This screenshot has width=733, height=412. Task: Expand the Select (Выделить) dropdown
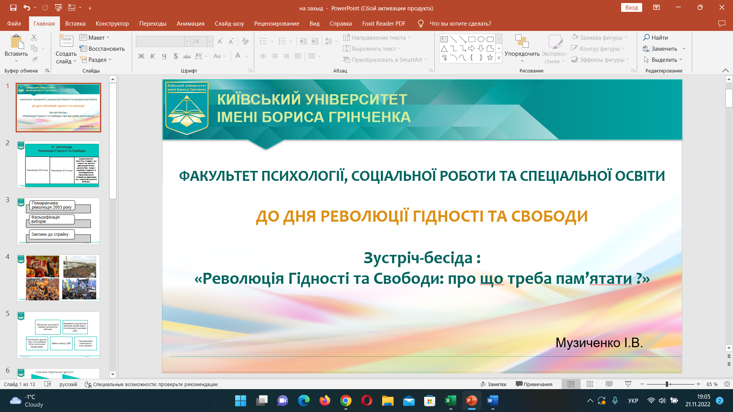(664, 60)
